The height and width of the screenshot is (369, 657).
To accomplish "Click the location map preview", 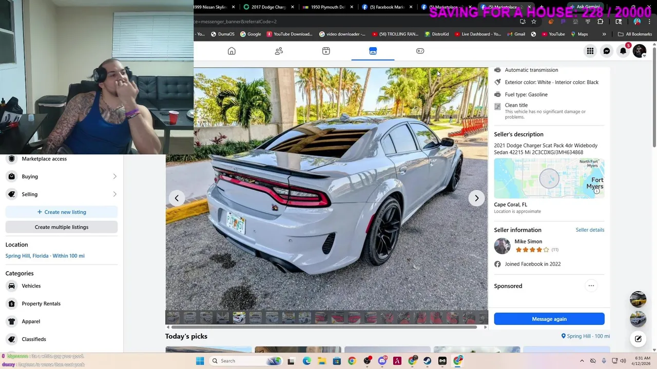I will click(549, 178).
